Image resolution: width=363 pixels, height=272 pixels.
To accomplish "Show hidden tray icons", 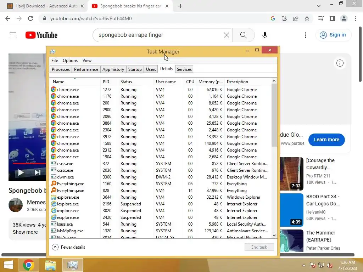I will coord(304,265).
